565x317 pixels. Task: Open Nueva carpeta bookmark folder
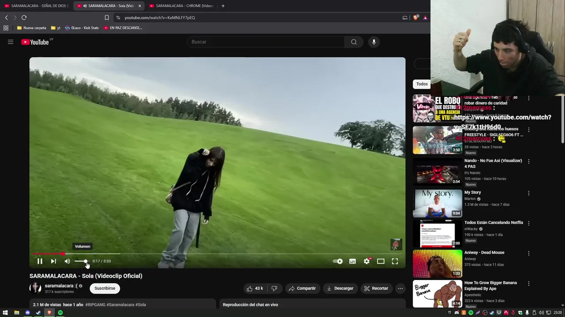pos(31,28)
